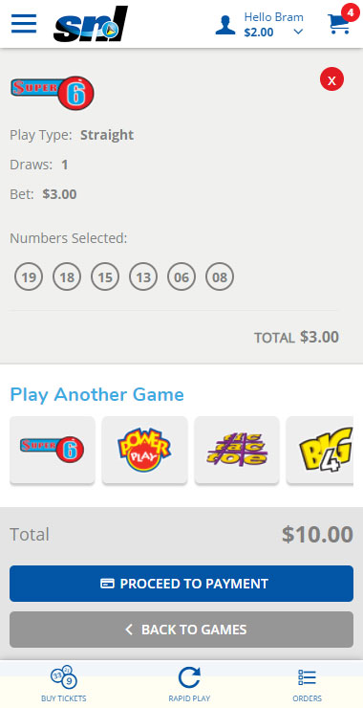Choose the Power Play game thumbnail
Screen dimensions: 363x708
point(145,451)
